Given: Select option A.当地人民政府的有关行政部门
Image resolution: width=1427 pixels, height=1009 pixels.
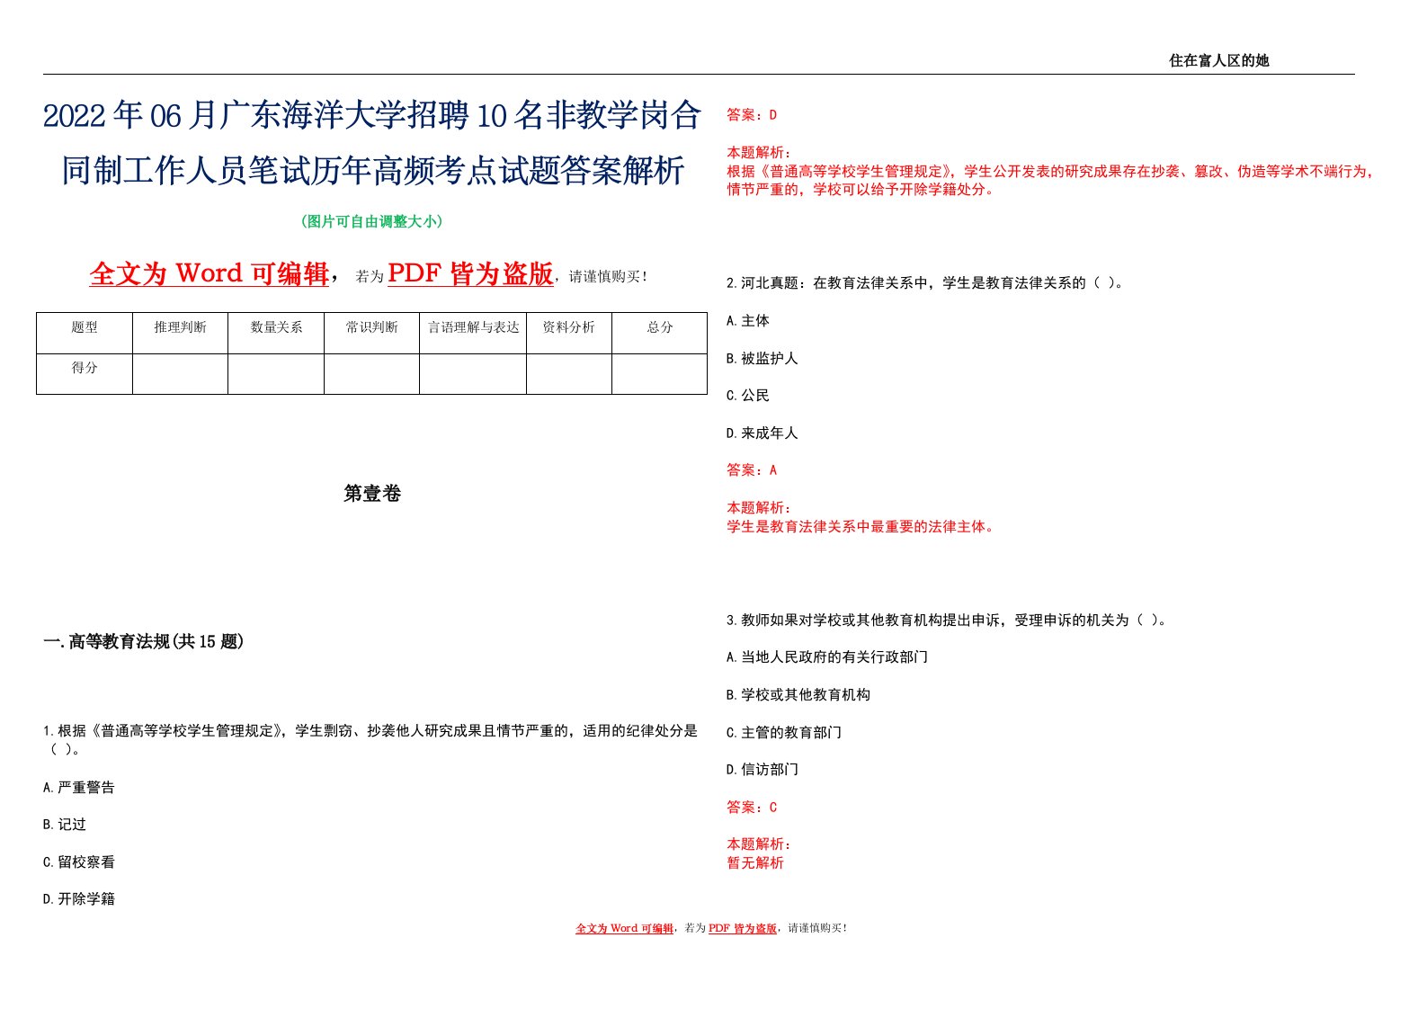Looking at the screenshot, I should (x=827, y=657).
